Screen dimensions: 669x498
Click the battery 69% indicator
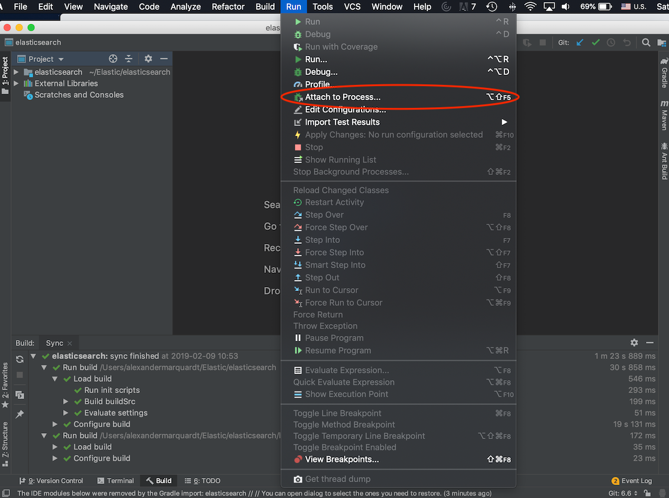596,6
